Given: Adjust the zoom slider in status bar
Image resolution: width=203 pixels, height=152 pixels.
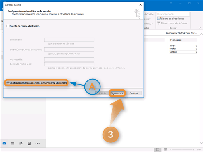Looking at the screenshot, I should pyautogui.click(x=182, y=150).
